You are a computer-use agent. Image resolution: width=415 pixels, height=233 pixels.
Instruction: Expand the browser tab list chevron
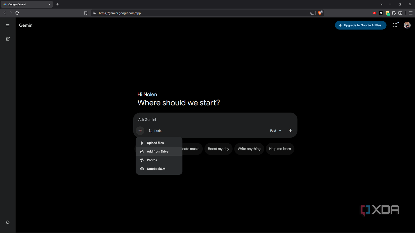click(381, 4)
